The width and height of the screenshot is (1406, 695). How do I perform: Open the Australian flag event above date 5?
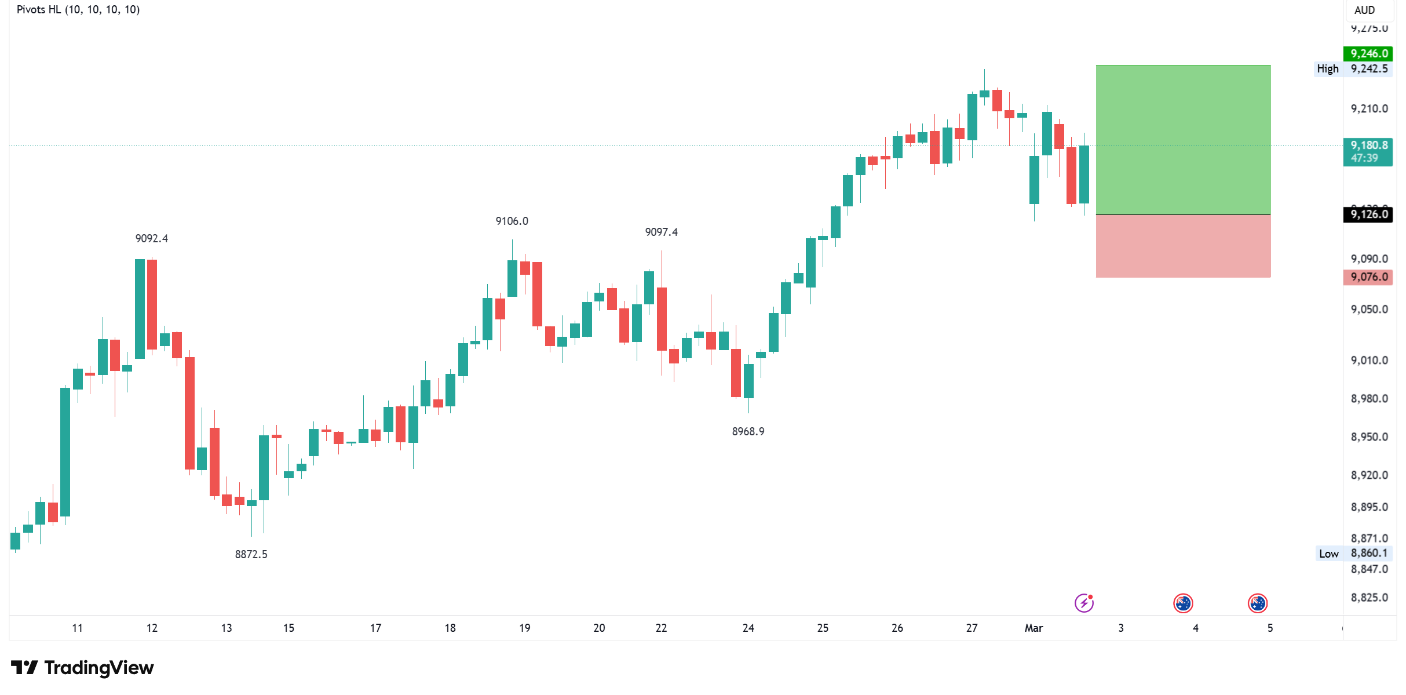point(1257,603)
